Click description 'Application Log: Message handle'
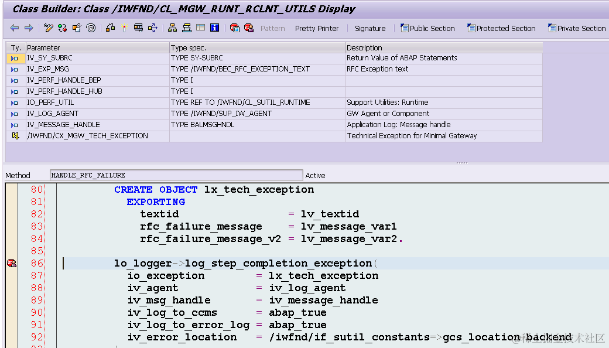This screenshot has height=348, width=609. tap(399, 125)
